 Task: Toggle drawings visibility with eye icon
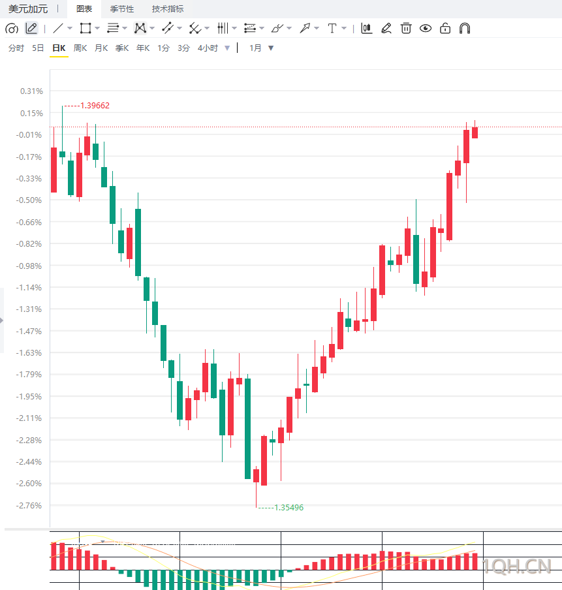point(426,28)
